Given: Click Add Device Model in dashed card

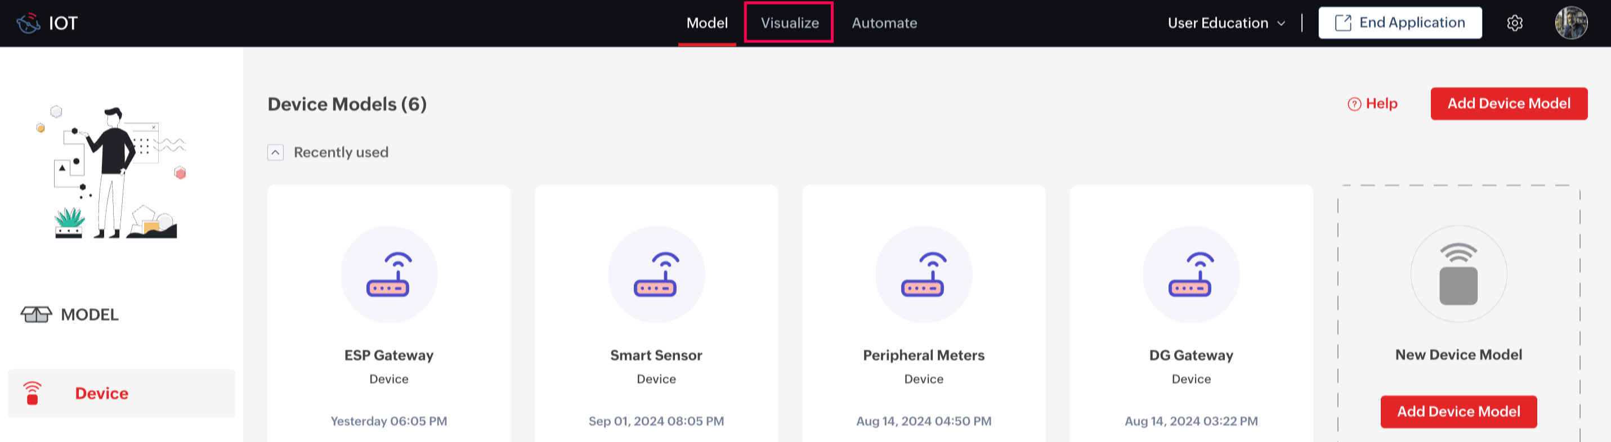Looking at the screenshot, I should click(1458, 412).
